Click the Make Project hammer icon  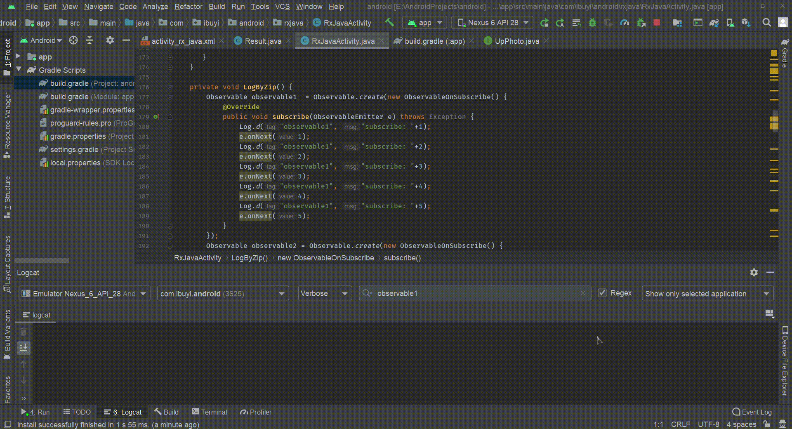tap(389, 23)
